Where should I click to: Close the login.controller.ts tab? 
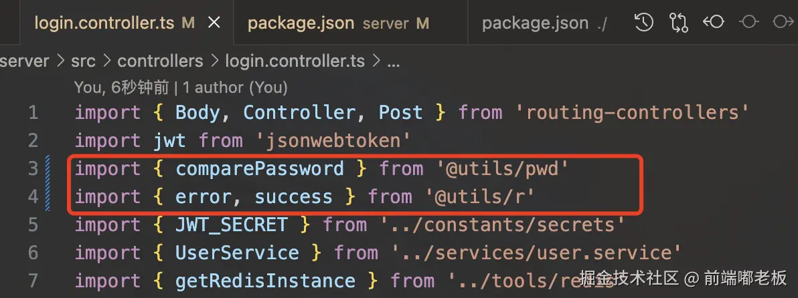coord(214,22)
